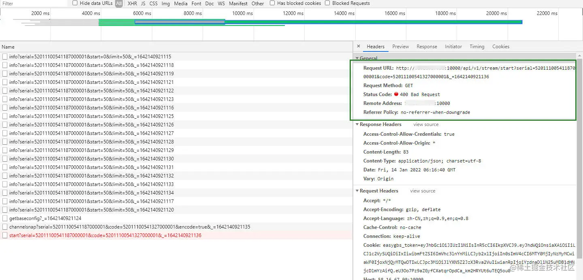Click the Date header value

point(416,170)
